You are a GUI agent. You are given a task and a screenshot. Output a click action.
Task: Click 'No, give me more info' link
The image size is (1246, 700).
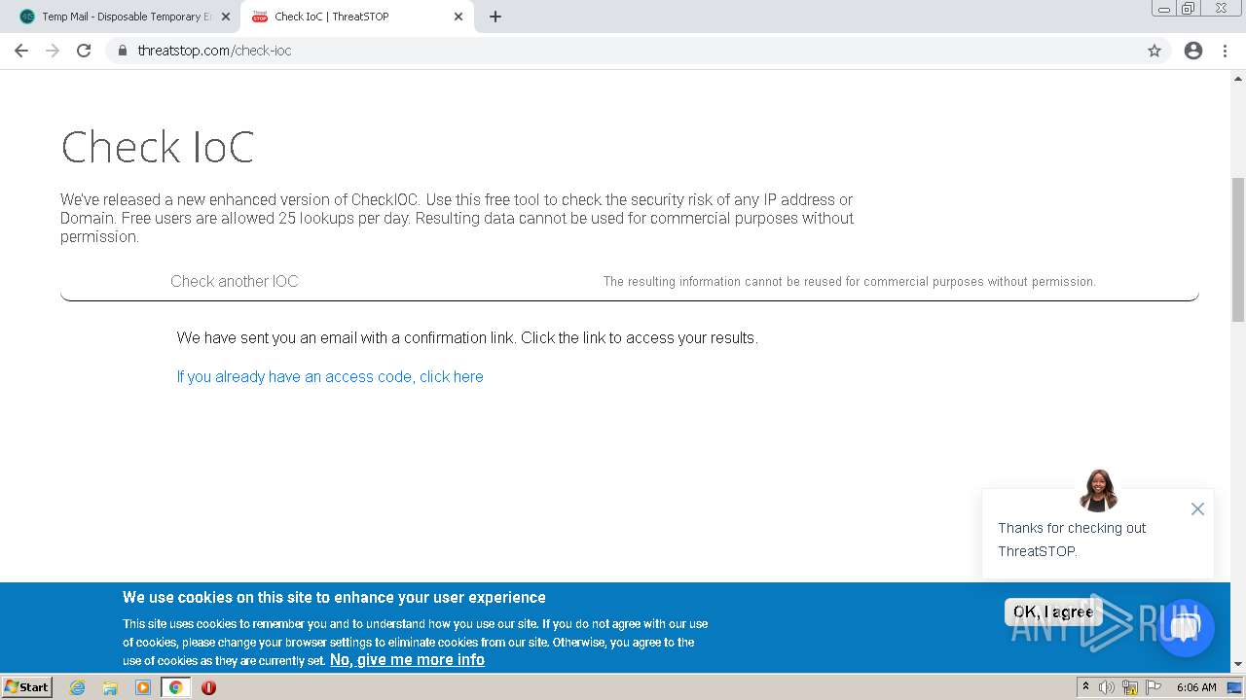tap(407, 659)
